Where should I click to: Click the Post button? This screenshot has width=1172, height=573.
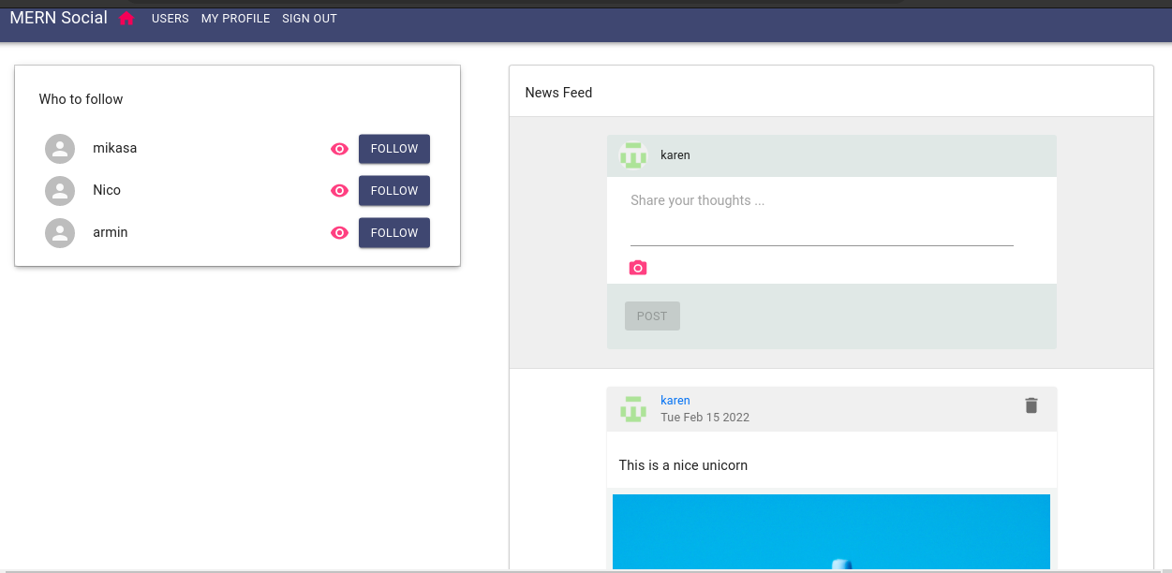click(x=652, y=316)
